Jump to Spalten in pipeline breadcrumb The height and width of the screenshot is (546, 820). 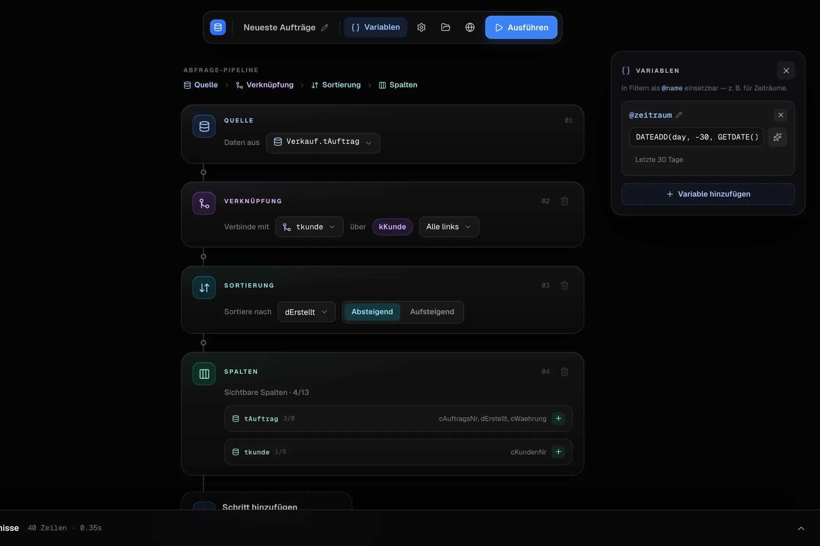coord(398,85)
